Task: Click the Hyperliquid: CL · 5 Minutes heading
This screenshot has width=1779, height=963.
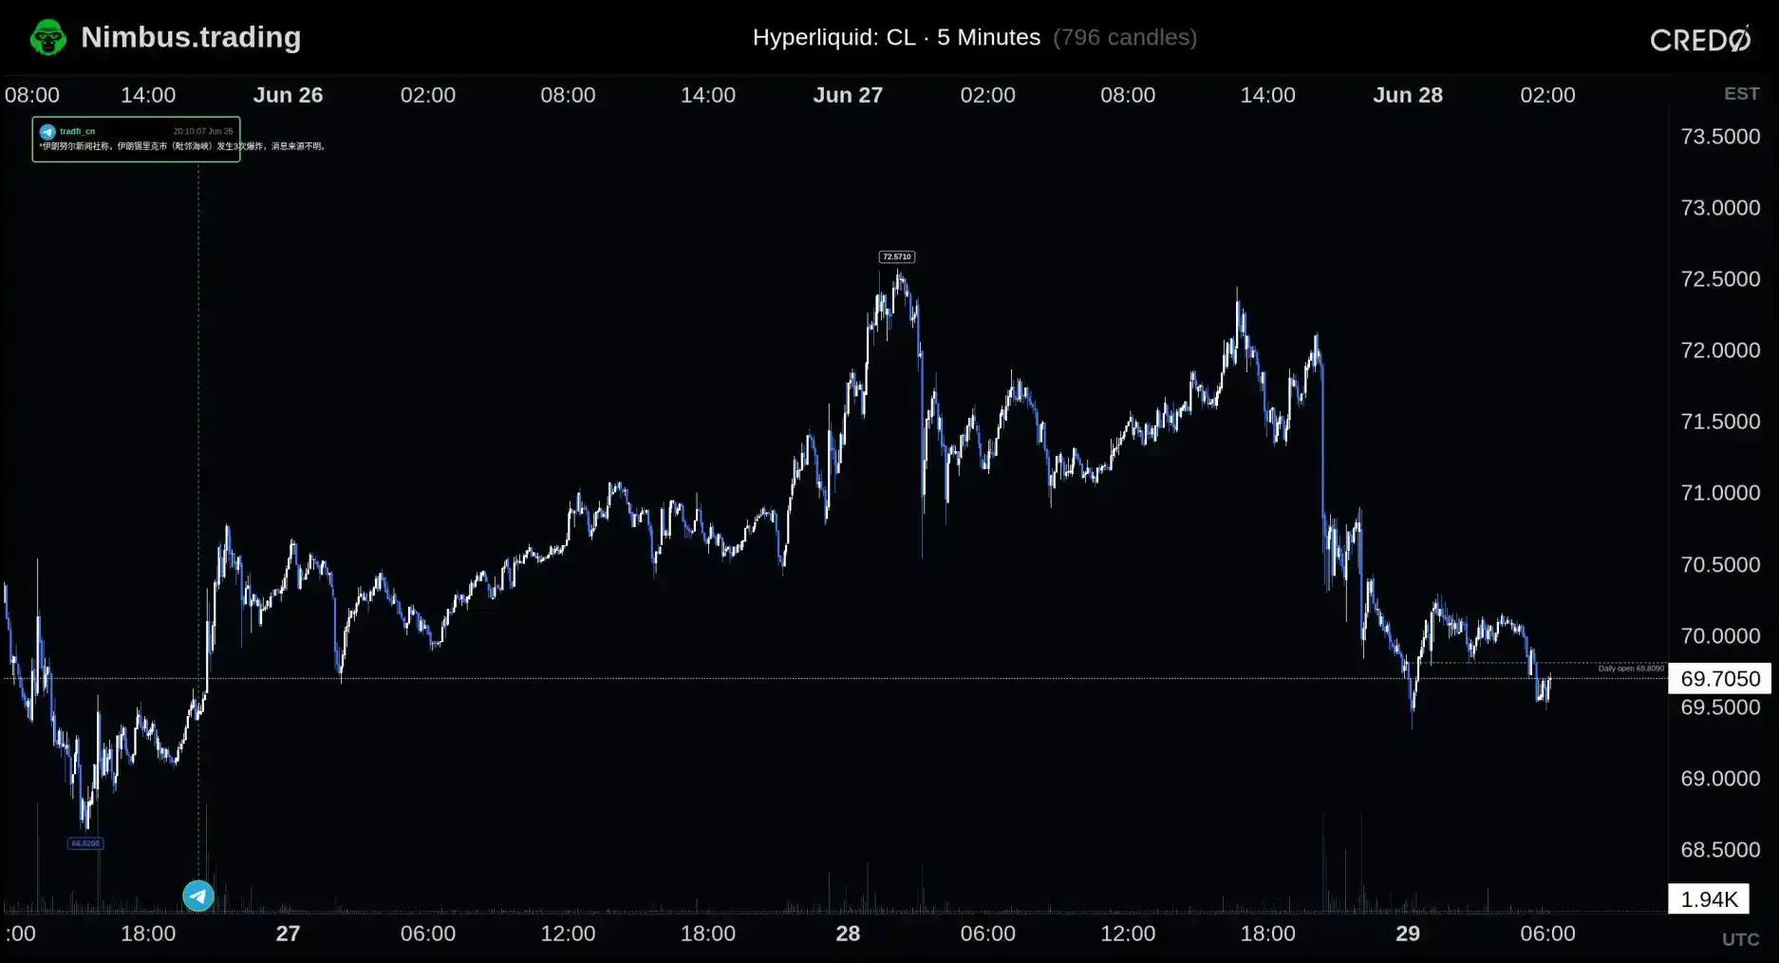Action: [896, 37]
